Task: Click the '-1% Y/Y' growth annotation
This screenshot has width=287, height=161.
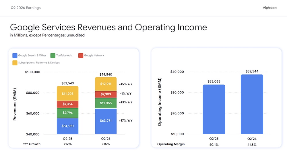Action: click(126, 94)
